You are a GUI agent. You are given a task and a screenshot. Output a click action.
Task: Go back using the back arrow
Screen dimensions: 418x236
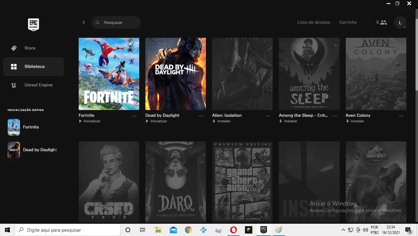coord(84,22)
